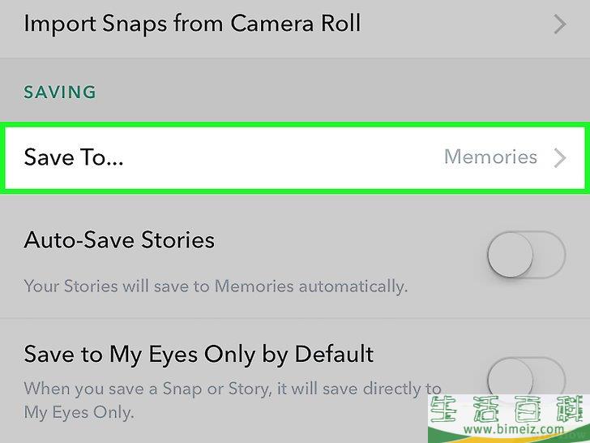Viewport: 590px width, 443px height.
Task: Tap the white knob of the Auto-Save Stories switch
Action: 511,255
